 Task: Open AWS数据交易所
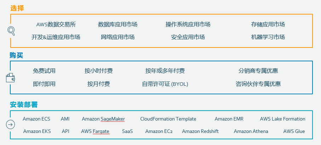56,24
